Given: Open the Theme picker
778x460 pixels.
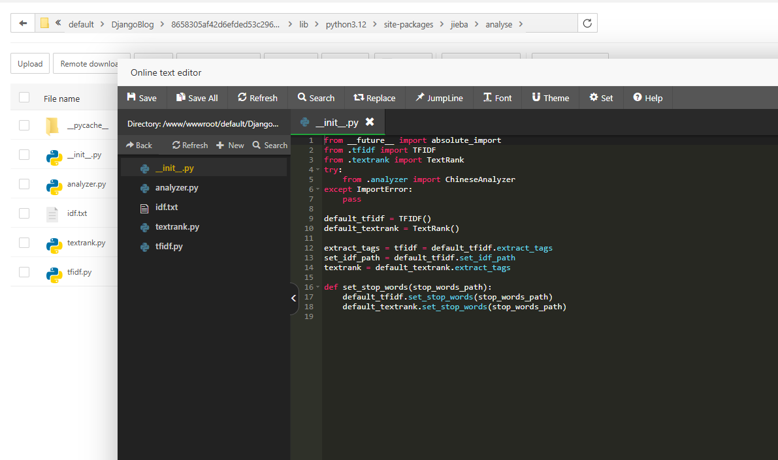Looking at the screenshot, I should click(x=550, y=98).
